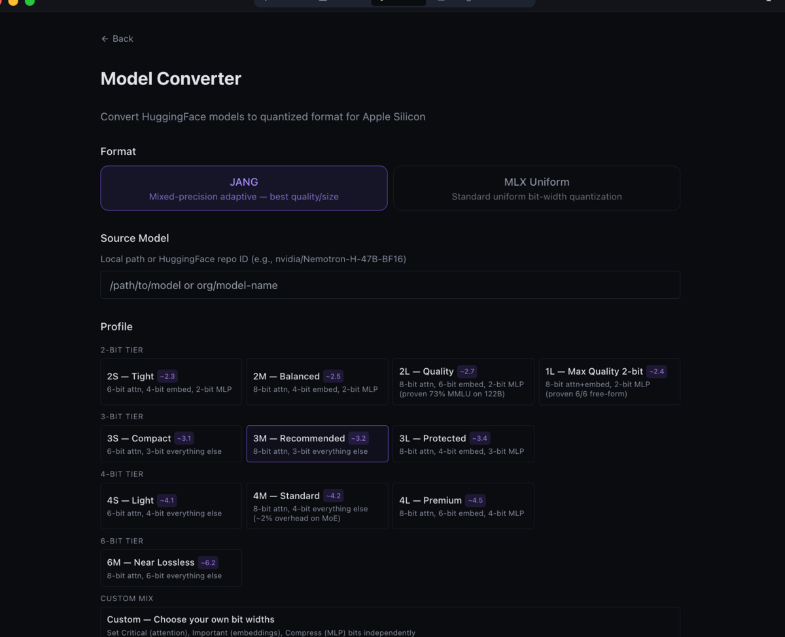Click the ~3.2 badge on 3M profile
The image size is (785, 637).
pos(358,438)
